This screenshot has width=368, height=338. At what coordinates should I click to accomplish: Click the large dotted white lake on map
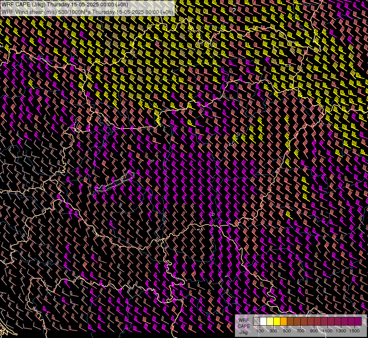coord(115,182)
